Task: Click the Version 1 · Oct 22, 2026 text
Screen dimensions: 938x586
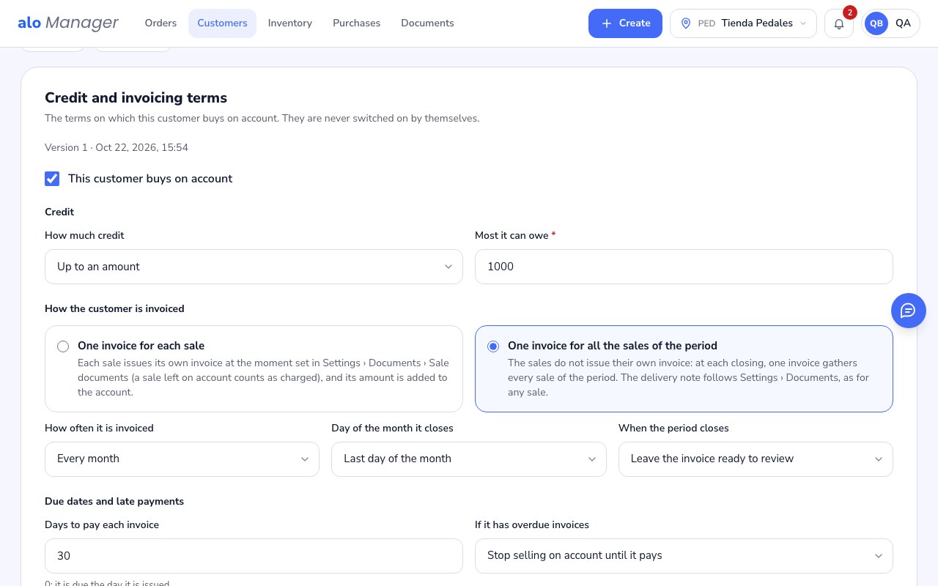Action: tap(117, 148)
